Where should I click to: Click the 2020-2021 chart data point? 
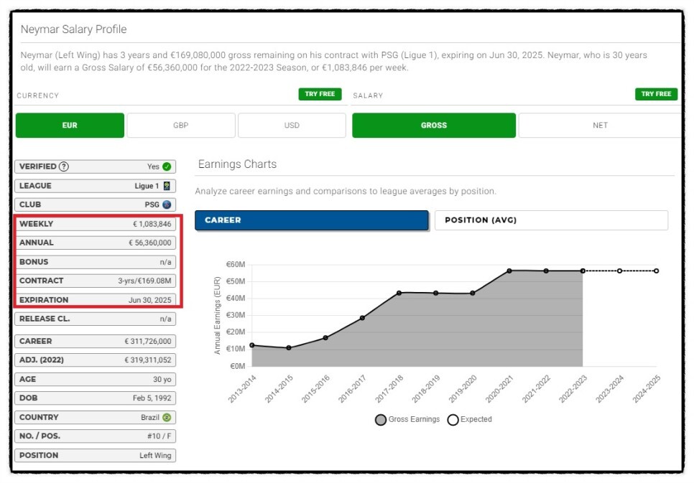pos(509,271)
